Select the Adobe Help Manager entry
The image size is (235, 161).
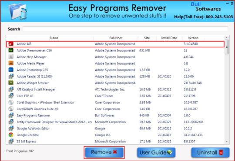click(31, 57)
